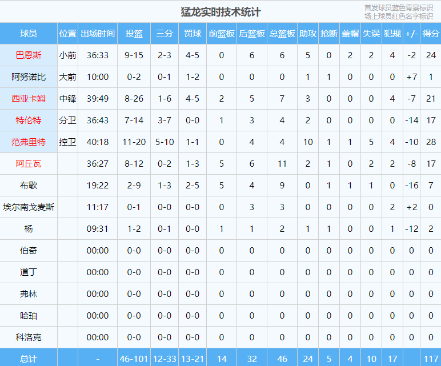Image resolution: width=441 pixels, height=366 pixels.
Task: Click the 出场时间 column header
Action: point(98,34)
